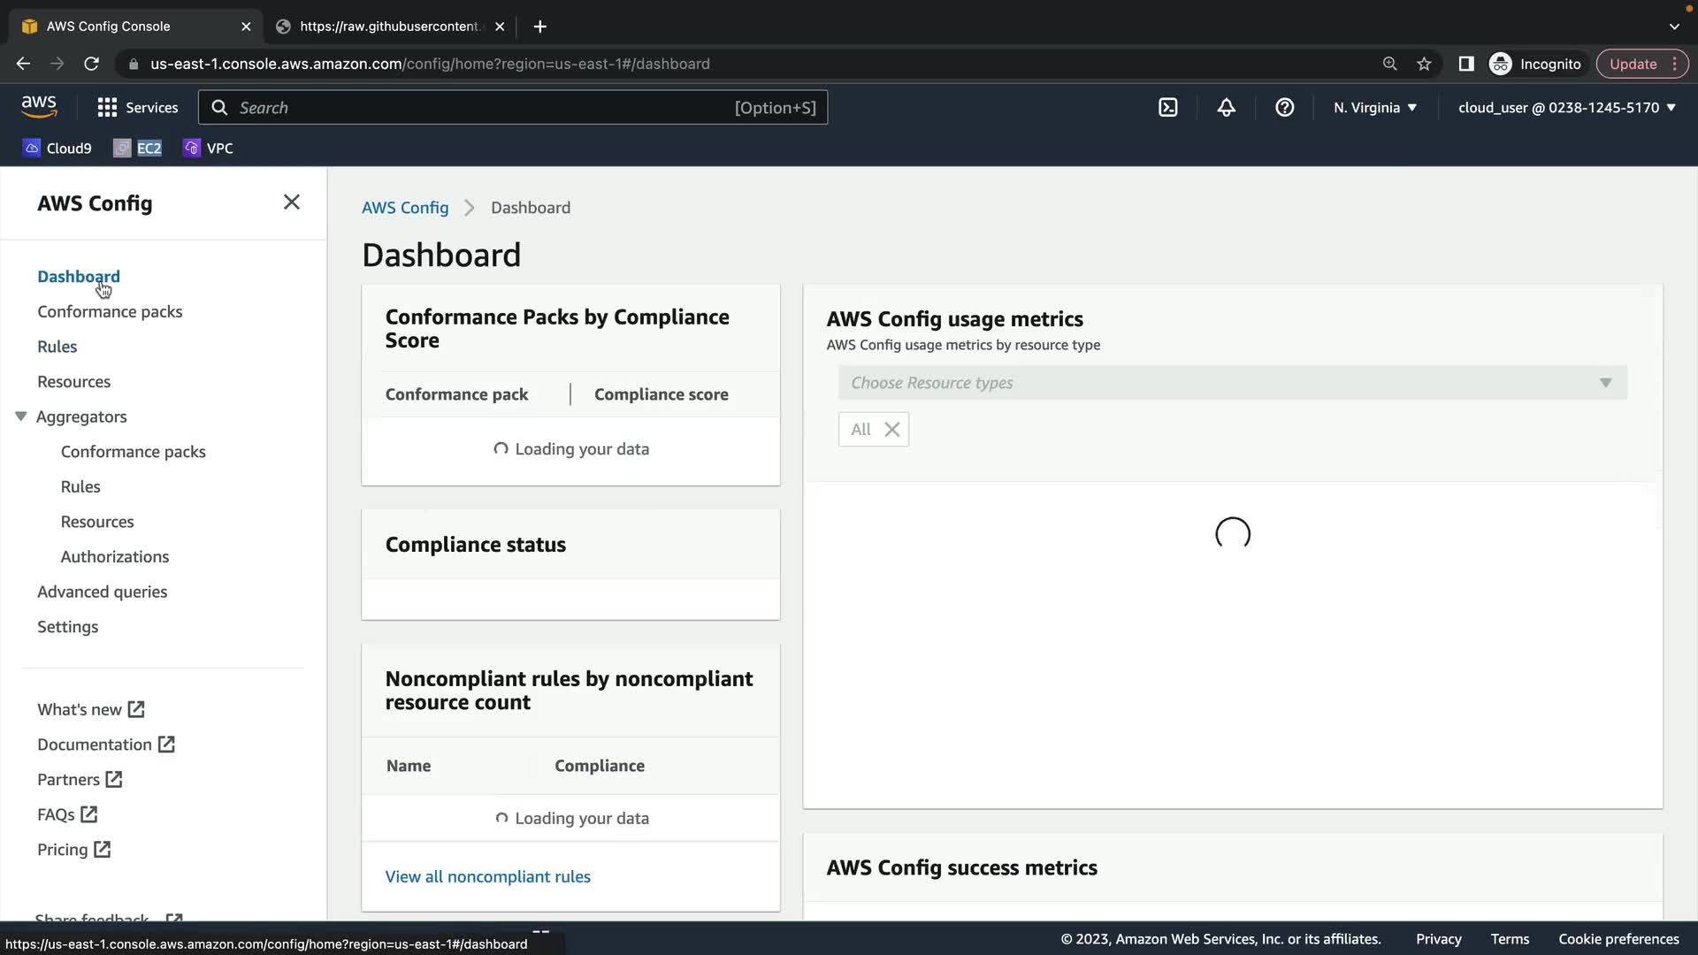This screenshot has width=1698, height=955.
Task: Remove the All resource type filter chip
Action: 891,430
